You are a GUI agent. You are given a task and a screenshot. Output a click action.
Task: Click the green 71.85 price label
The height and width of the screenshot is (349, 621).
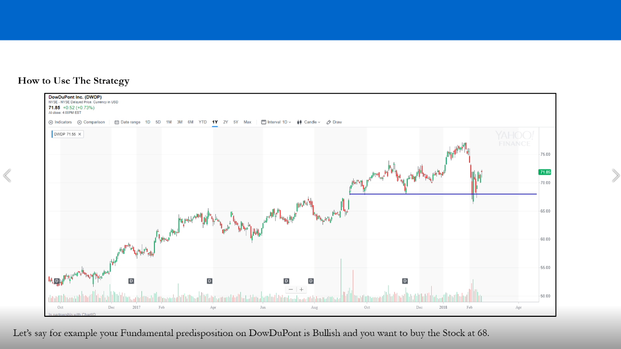545,172
